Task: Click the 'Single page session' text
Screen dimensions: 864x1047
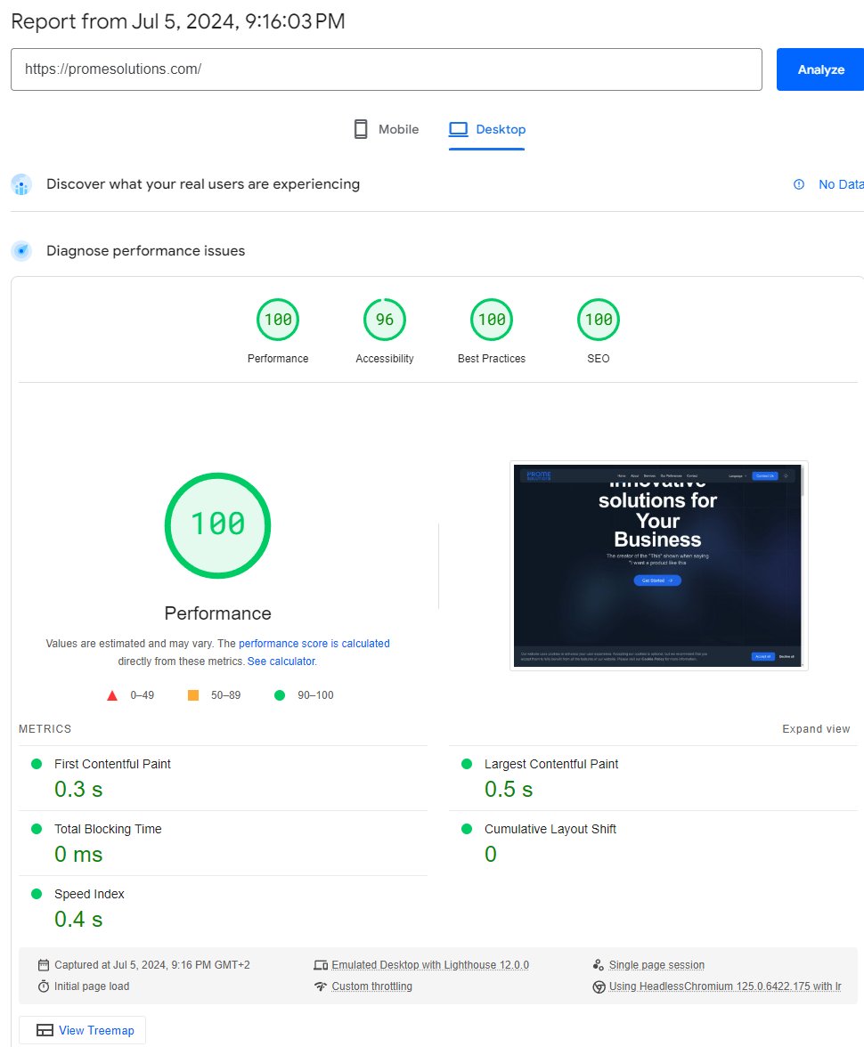Action: click(656, 965)
